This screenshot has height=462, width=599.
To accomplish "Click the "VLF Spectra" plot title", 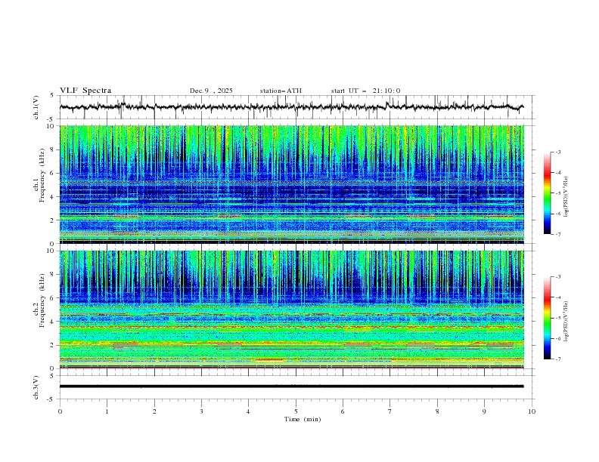I will tap(85, 91).
